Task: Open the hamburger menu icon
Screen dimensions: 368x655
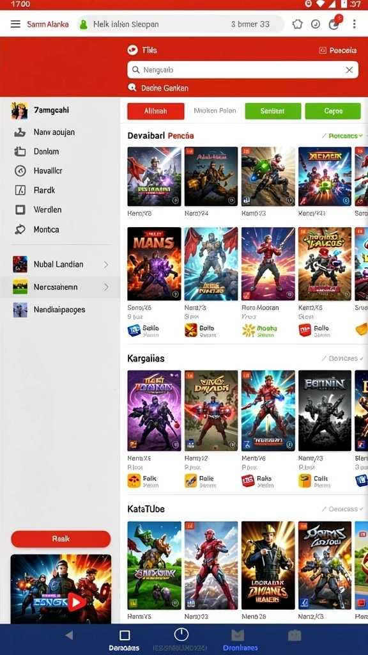Action: (15, 24)
